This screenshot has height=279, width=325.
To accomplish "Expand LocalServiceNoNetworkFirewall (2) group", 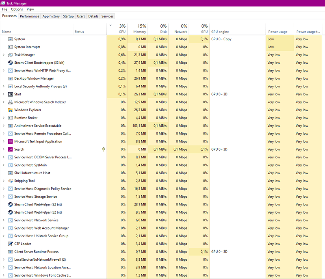I will coord(4,260).
